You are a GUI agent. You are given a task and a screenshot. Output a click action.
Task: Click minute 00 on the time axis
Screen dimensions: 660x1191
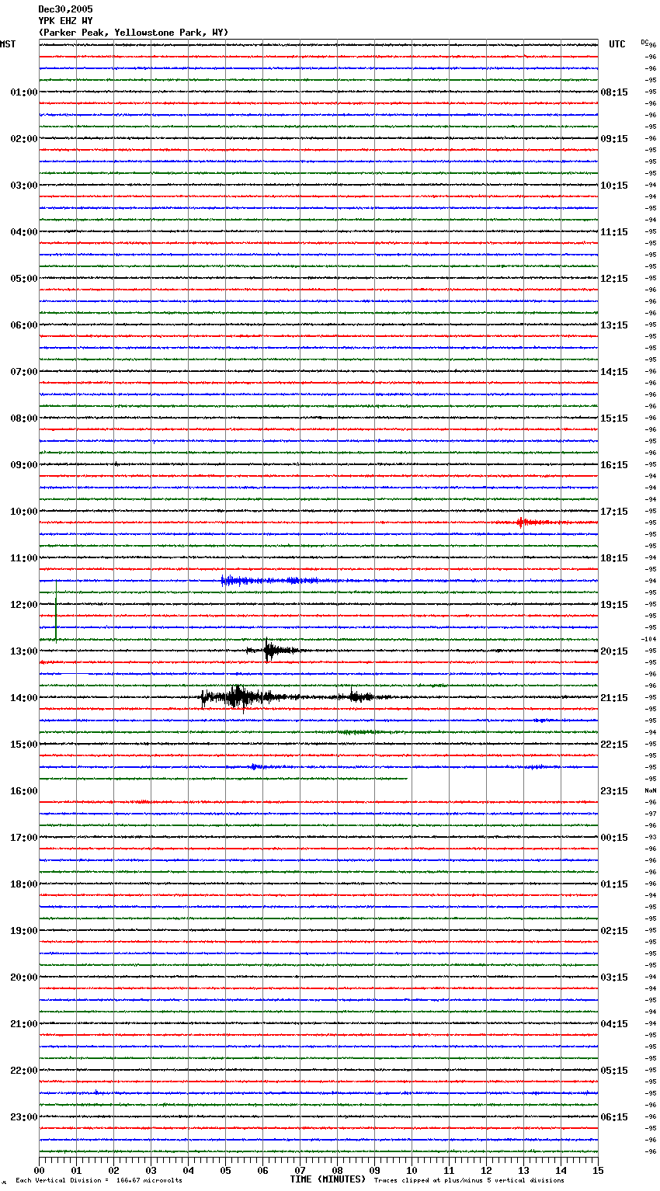[x=39, y=1171]
